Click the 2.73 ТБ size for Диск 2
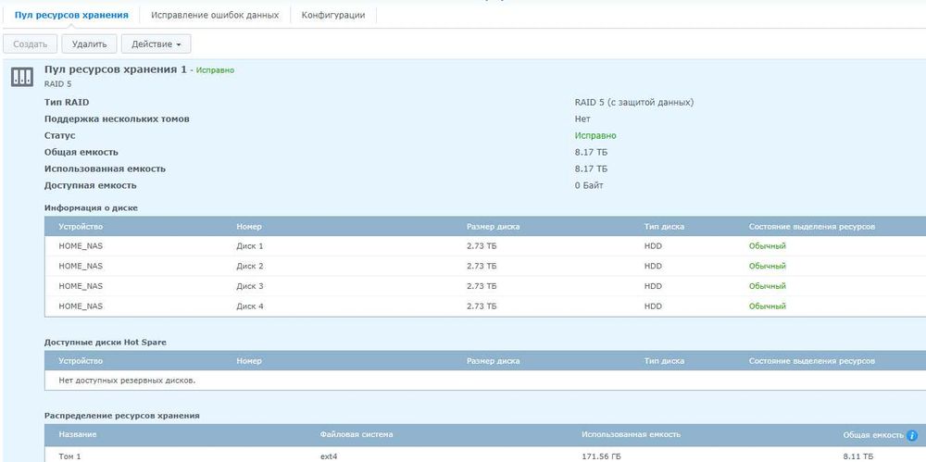 pos(482,266)
